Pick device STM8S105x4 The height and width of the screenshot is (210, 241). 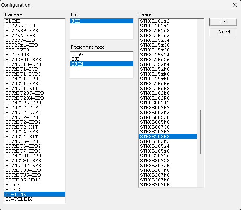[168, 146]
